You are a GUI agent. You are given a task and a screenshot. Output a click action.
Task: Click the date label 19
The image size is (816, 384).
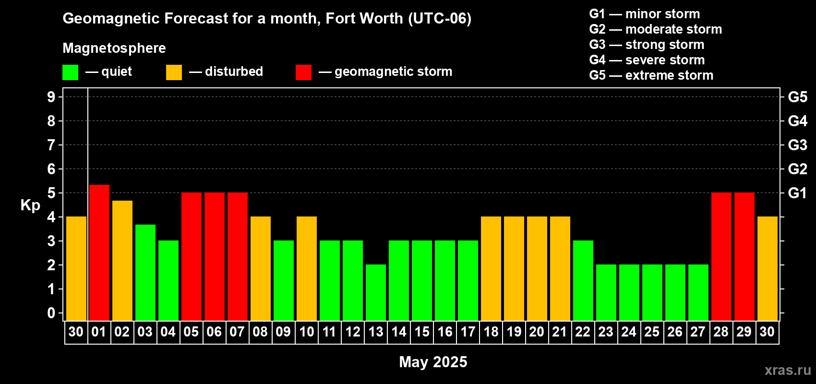click(x=514, y=332)
